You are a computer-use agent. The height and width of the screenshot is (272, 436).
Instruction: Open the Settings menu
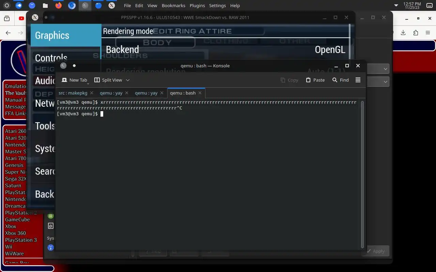(217, 5)
